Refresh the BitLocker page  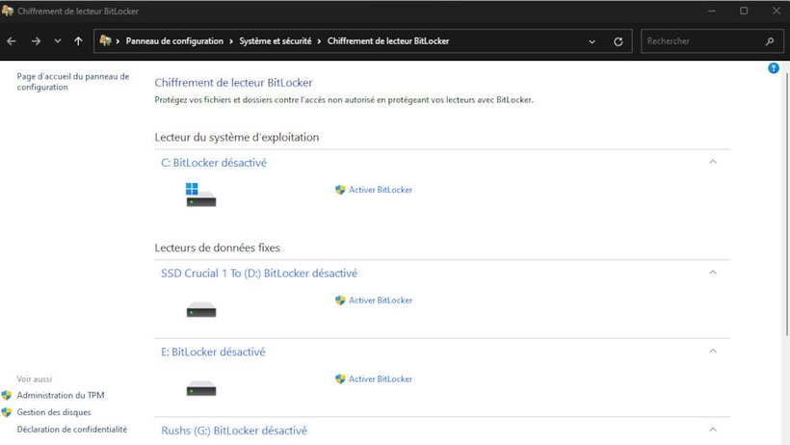[619, 41]
